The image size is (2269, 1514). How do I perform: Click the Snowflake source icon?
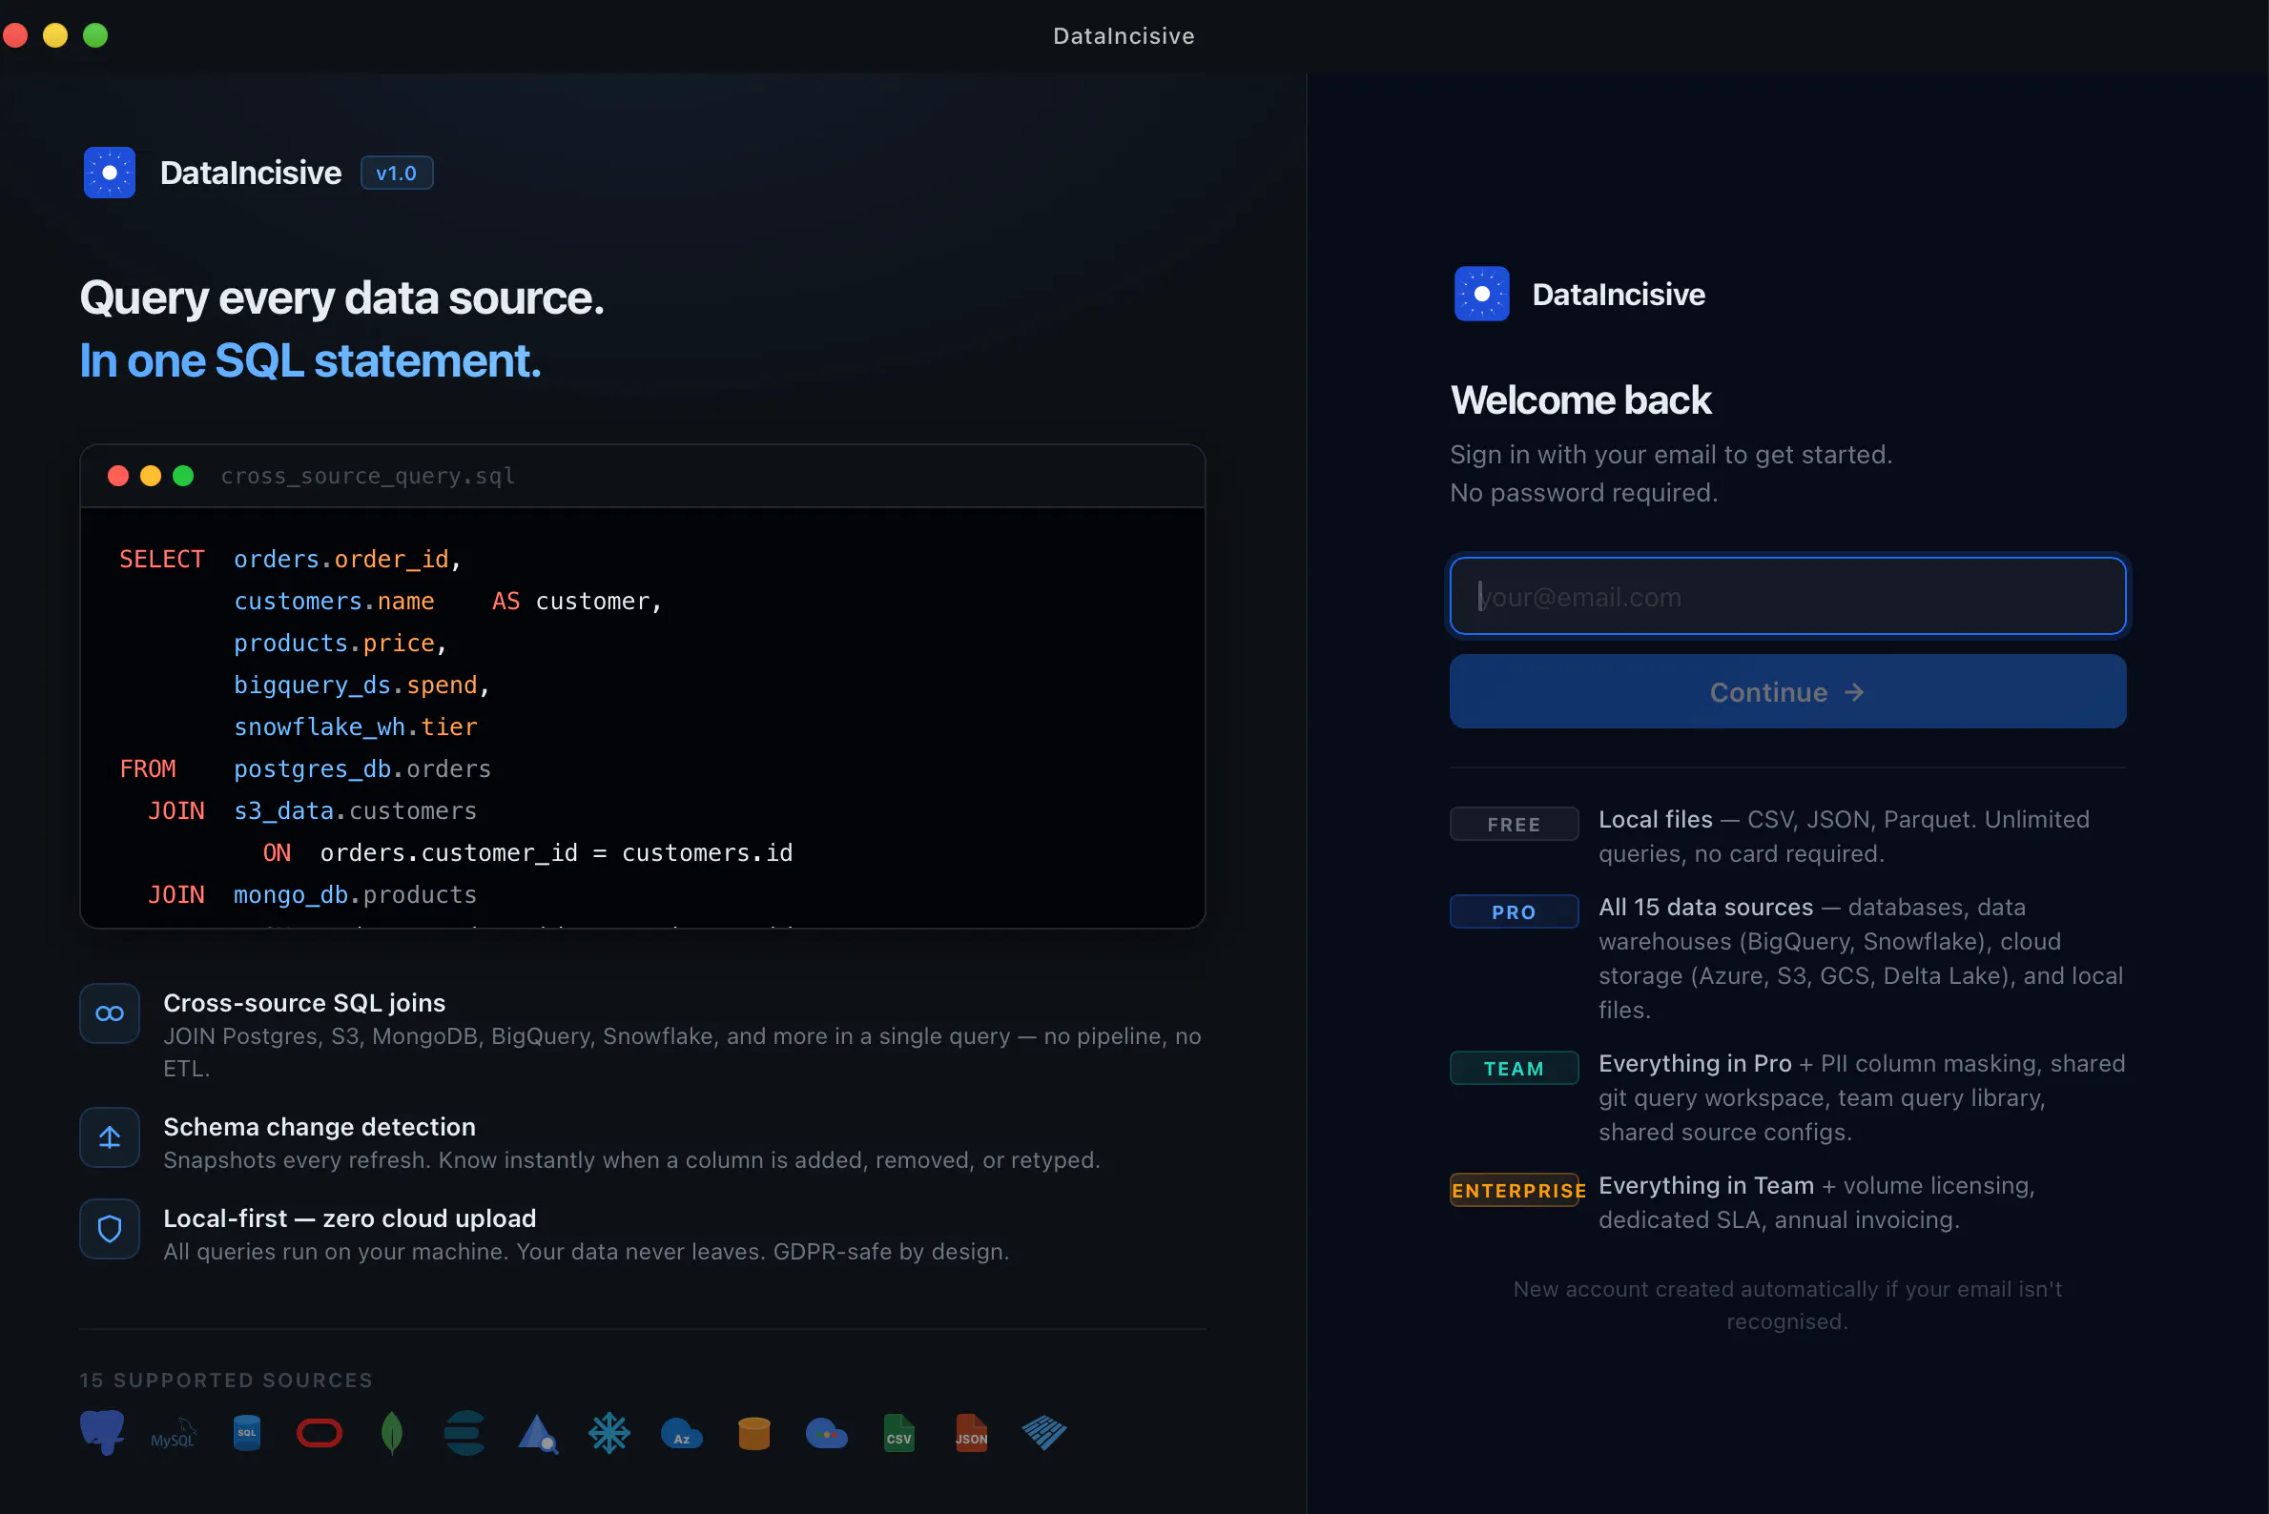tap(609, 1433)
